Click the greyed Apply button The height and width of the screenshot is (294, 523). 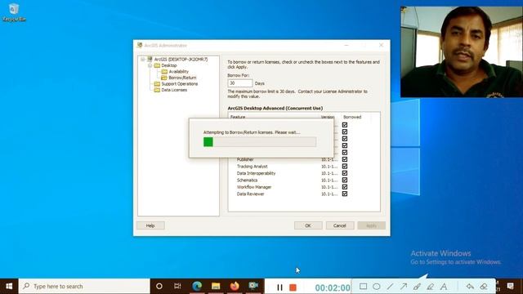coord(371,225)
